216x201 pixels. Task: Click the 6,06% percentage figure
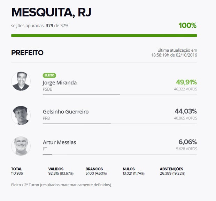coord(188,142)
